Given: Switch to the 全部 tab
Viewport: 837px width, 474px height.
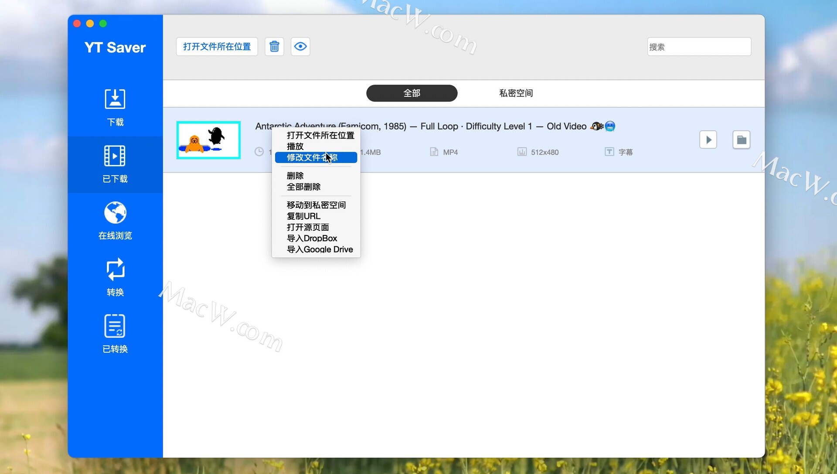Looking at the screenshot, I should point(412,93).
